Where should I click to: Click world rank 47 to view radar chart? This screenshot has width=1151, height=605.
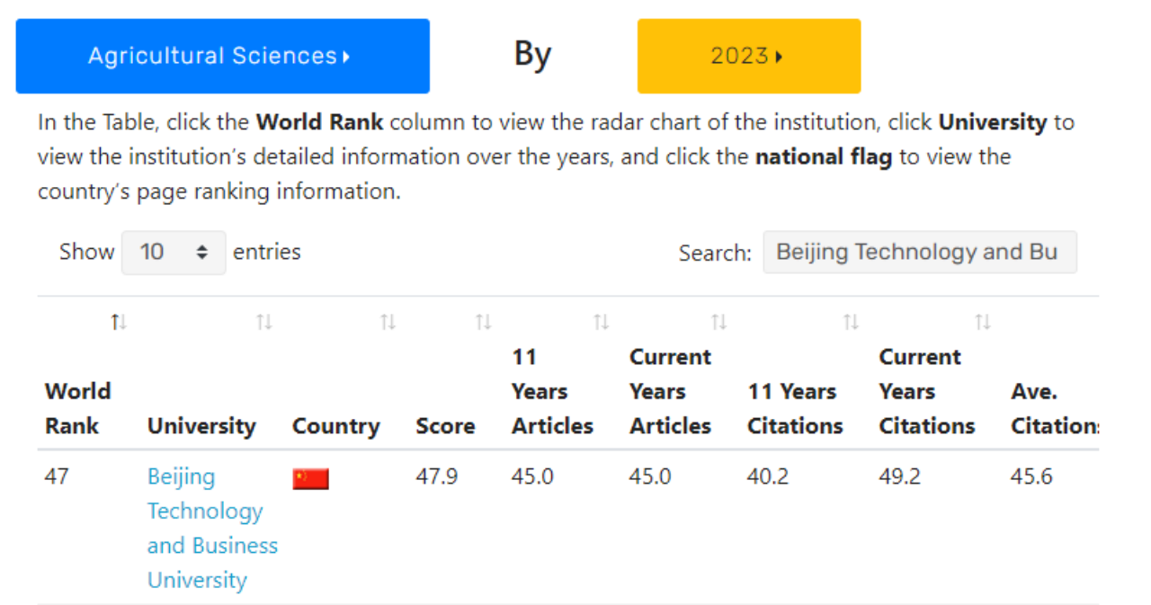click(x=57, y=476)
